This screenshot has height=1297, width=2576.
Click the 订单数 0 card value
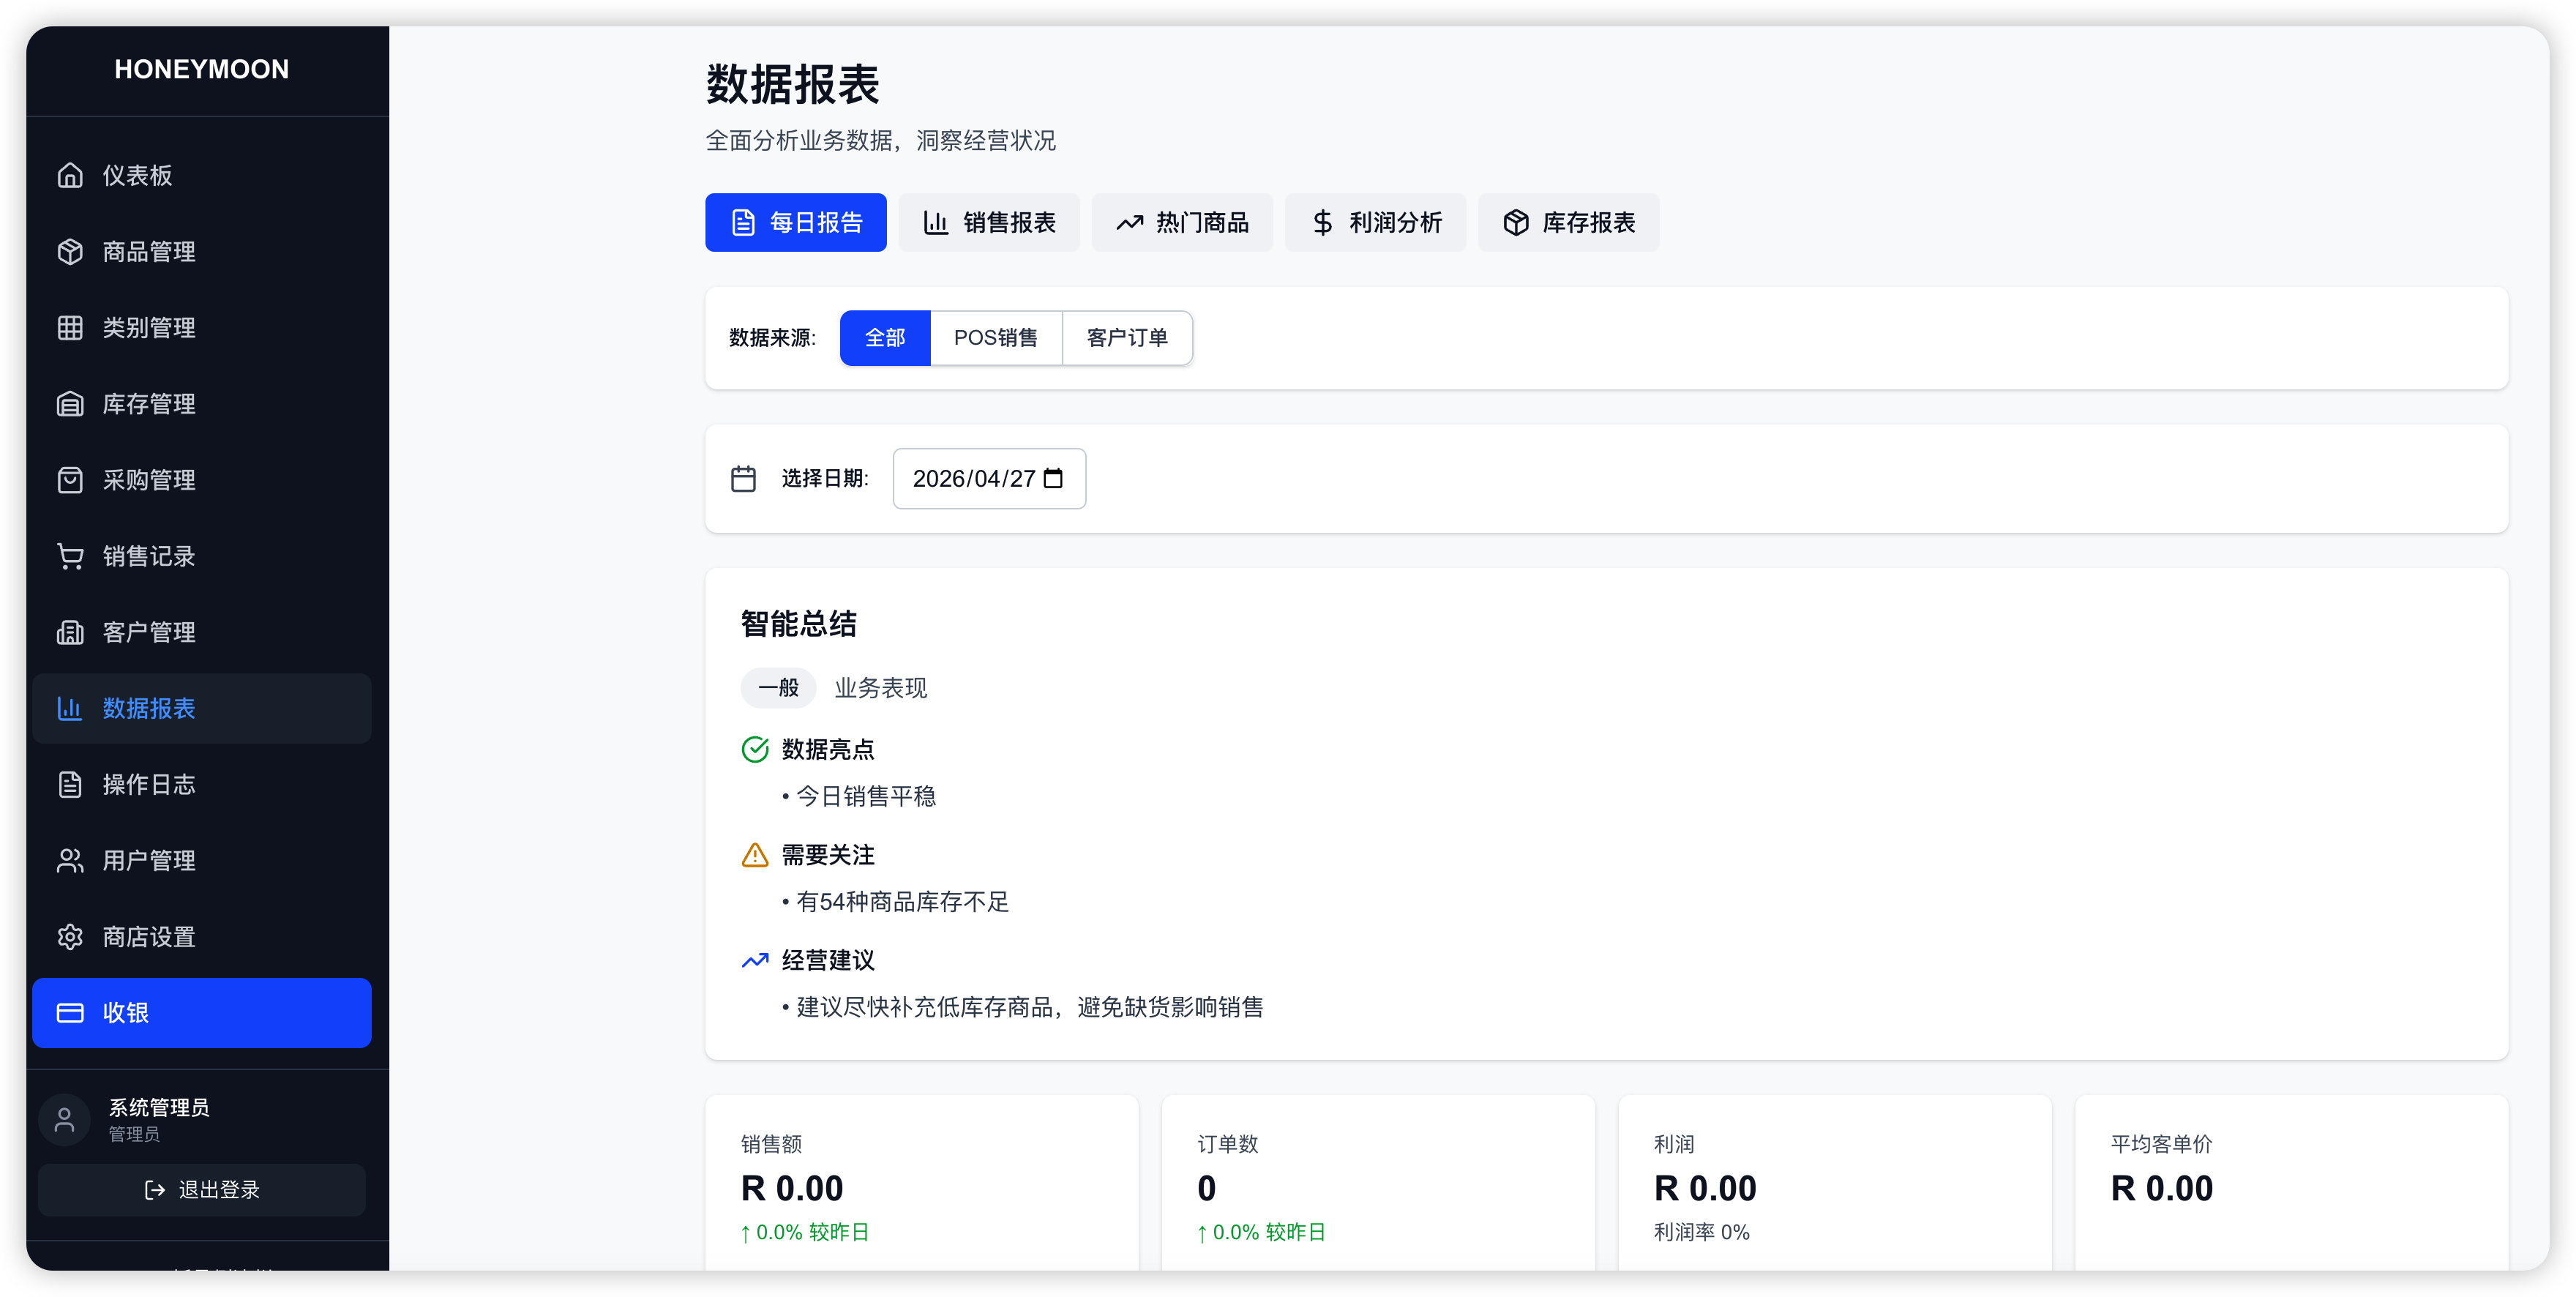coord(1207,1188)
